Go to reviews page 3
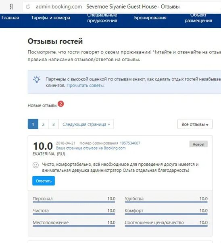221x243 pixels. (x=53, y=124)
